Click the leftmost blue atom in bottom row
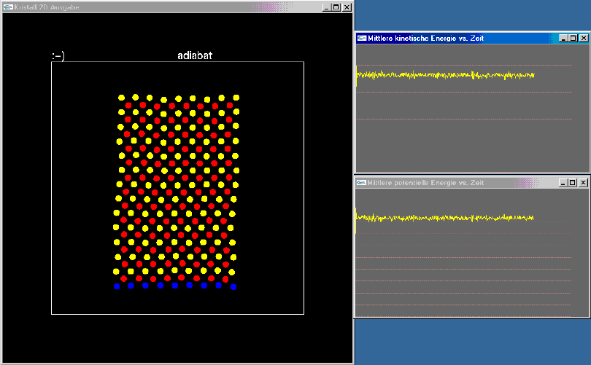 (117, 286)
